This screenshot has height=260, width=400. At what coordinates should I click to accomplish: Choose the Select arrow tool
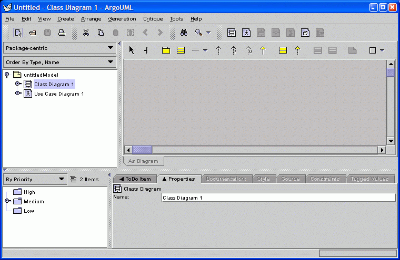click(x=132, y=50)
